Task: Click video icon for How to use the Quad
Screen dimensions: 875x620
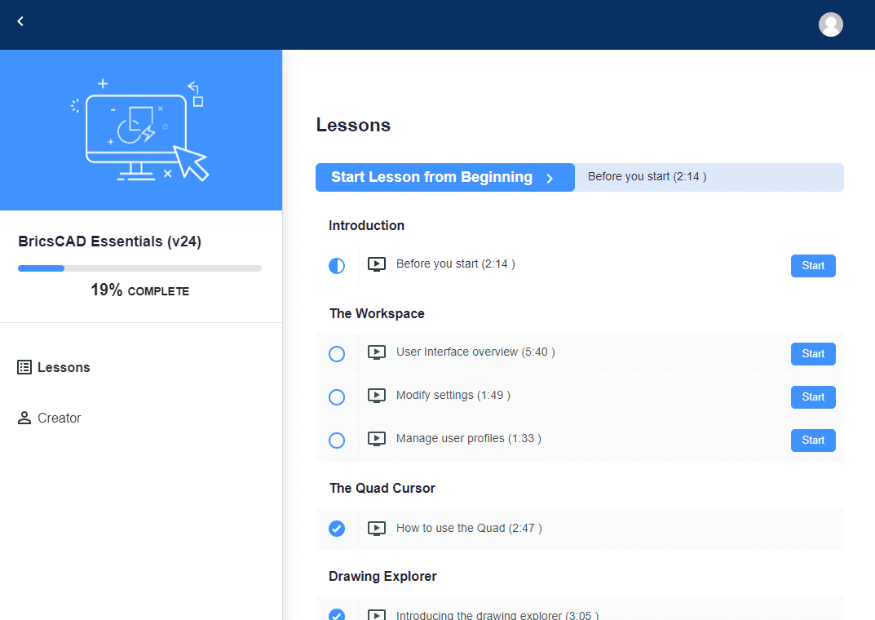Action: pos(377,528)
